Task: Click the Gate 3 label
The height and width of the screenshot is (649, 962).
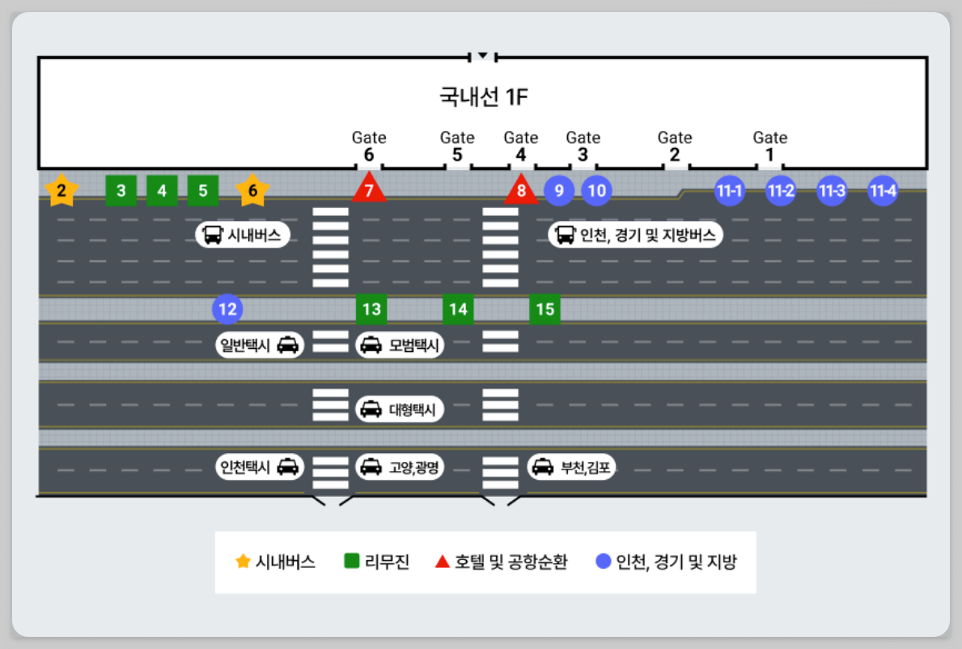Action: pos(583,146)
